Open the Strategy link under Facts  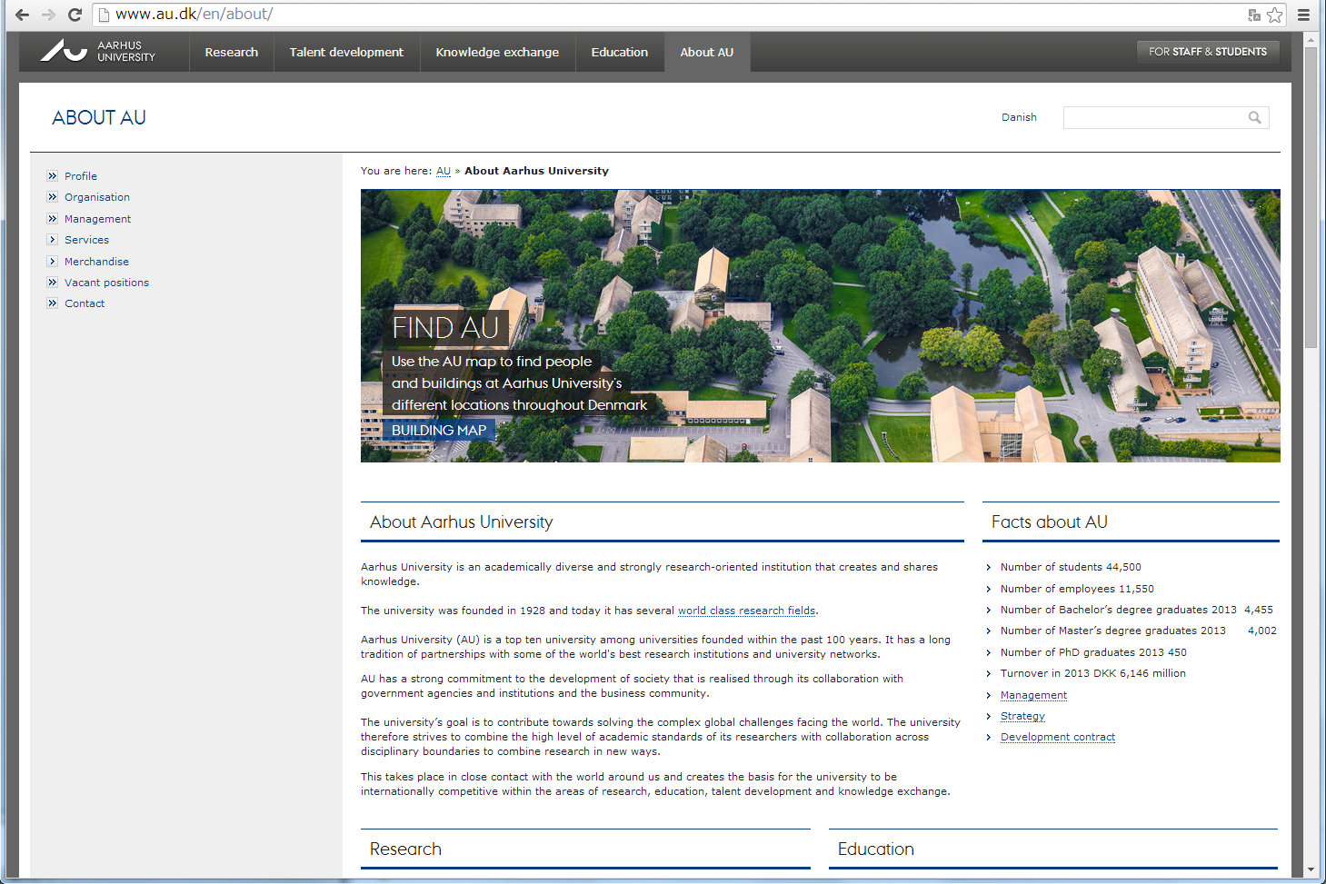[x=1022, y=716]
